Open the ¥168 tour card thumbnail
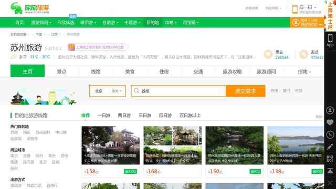This screenshot has width=336, height=189. [173, 145]
